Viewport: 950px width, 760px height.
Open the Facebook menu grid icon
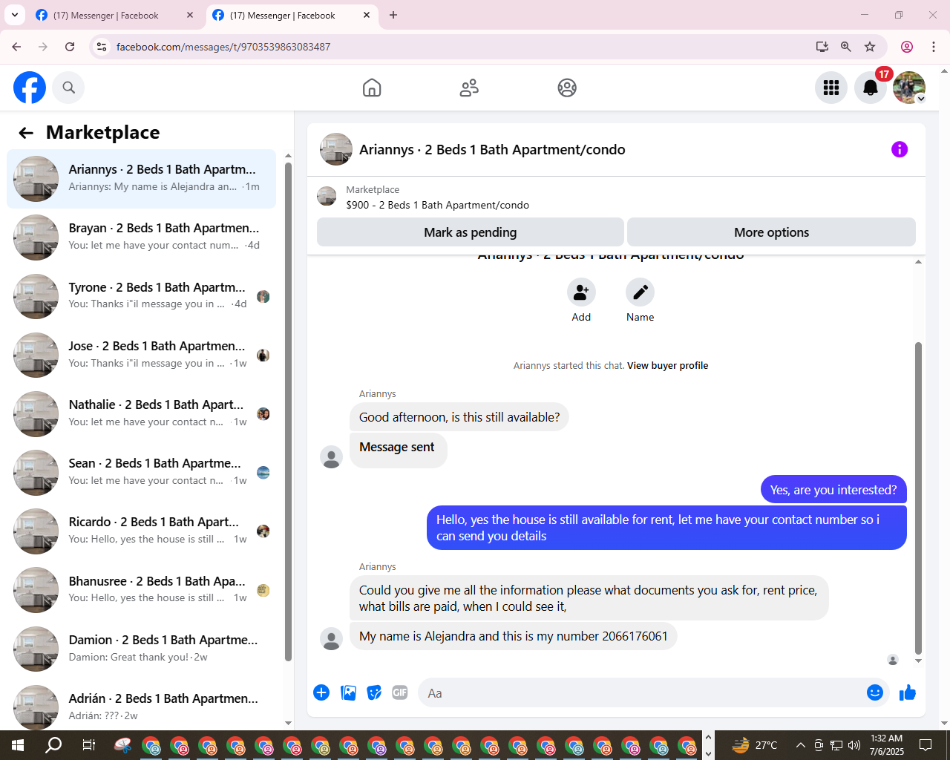[831, 88]
